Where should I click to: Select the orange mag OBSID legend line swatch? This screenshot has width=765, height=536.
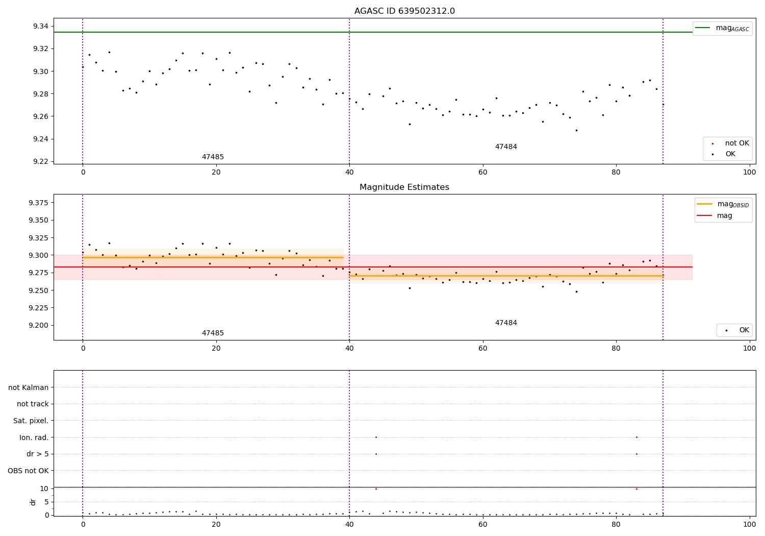click(x=705, y=204)
